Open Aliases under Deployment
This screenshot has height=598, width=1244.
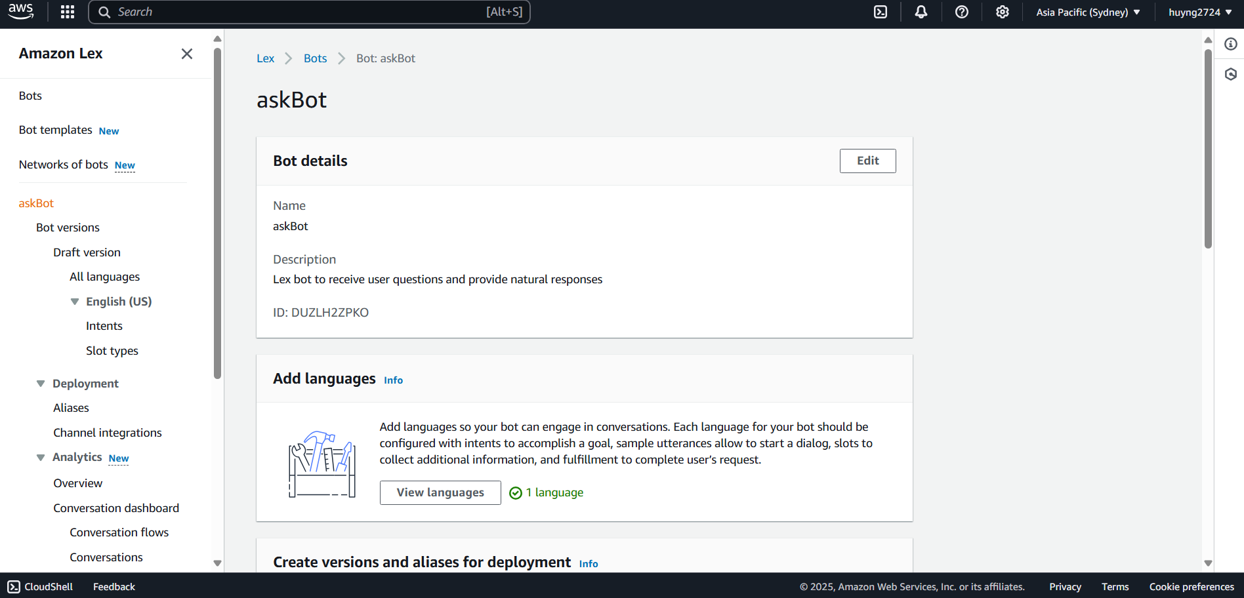click(x=71, y=408)
